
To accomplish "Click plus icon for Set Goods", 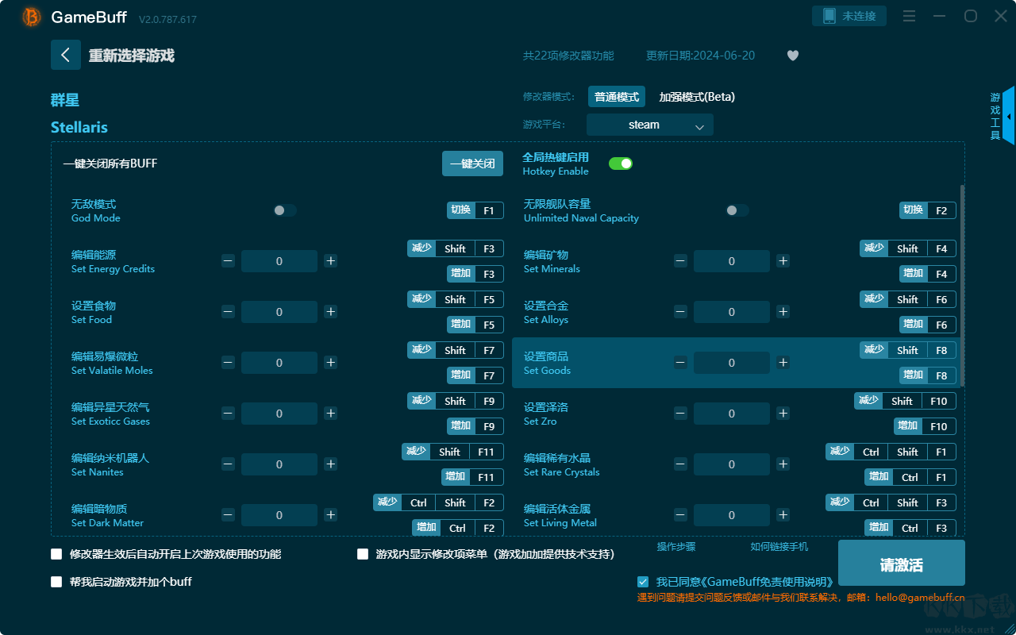I will (783, 363).
